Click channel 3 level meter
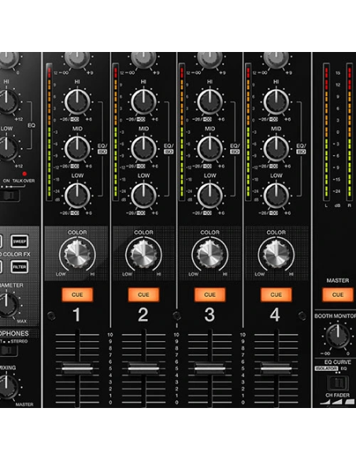Image resolution: width=356 pixels, height=460 pixels. click(x=182, y=132)
